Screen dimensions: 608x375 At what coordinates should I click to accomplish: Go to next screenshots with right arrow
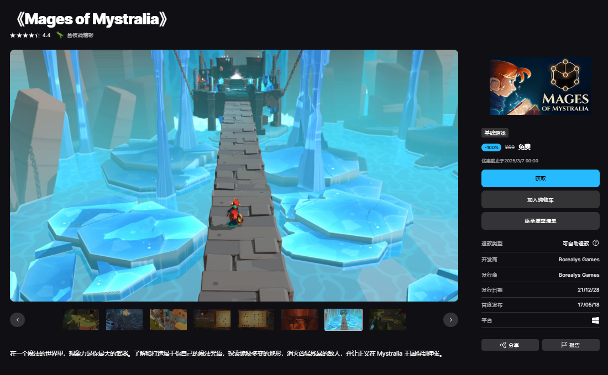pos(450,320)
